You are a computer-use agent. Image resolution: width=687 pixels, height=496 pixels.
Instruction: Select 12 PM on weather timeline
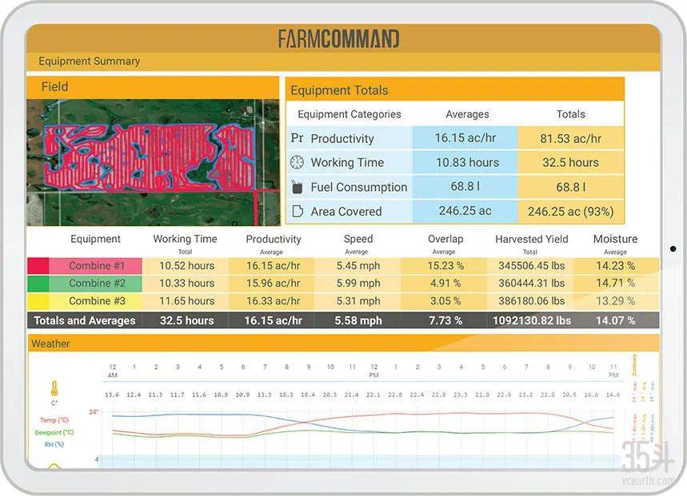click(x=373, y=371)
